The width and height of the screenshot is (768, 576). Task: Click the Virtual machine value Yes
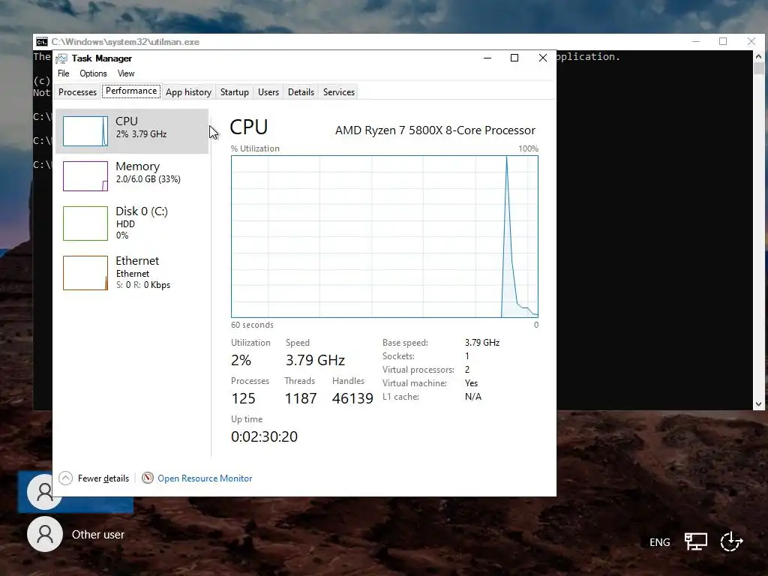471,383
